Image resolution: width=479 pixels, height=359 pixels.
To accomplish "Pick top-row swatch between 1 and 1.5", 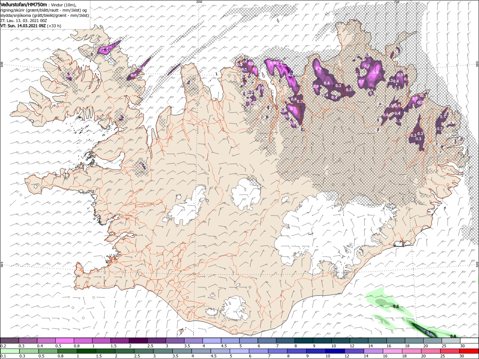I will coord(101,340).
